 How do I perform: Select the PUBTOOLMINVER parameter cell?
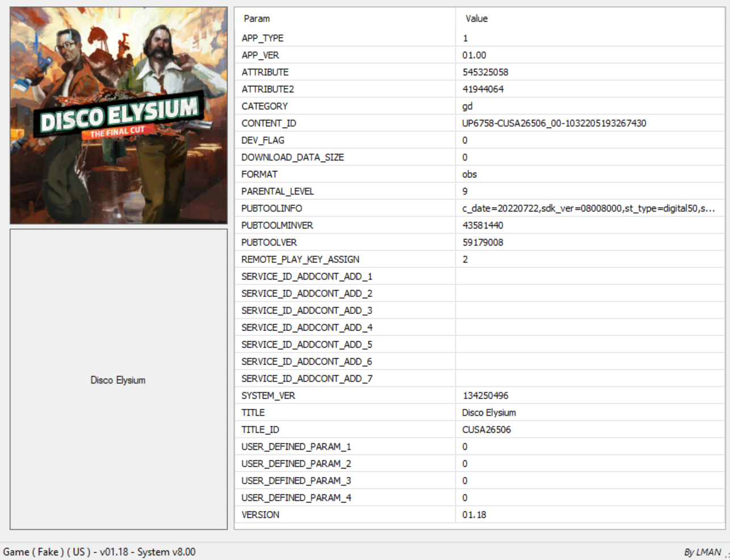click(x=345, y=225)
